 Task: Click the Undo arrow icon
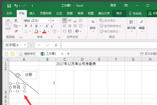[x=16, y=6]
